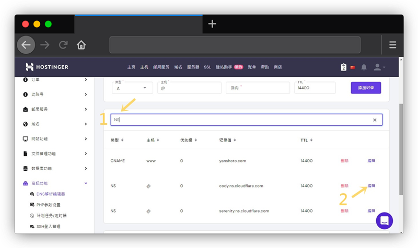Open the user profile avatar menu

click(x=379, y=67)
